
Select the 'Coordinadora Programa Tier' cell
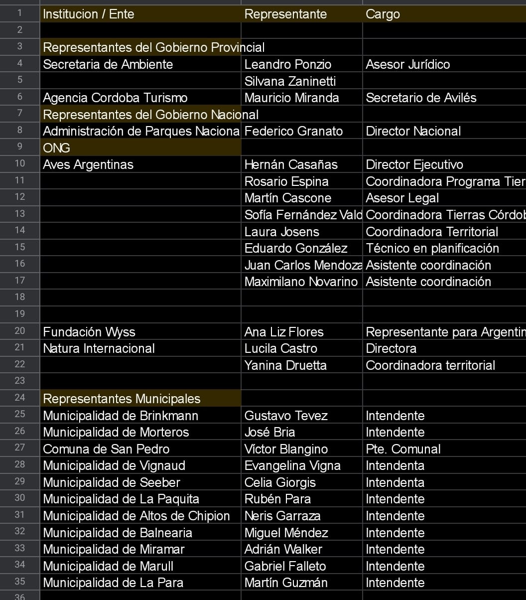pos(444,181)
